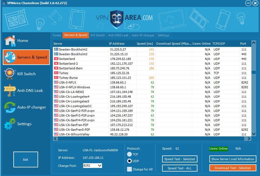This screenshot has width=260, height=176.
Task: Run Speed Test - ALL
Action: (180, 168)
